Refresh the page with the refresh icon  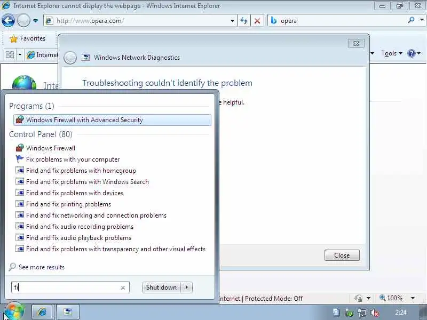point(244,21)
